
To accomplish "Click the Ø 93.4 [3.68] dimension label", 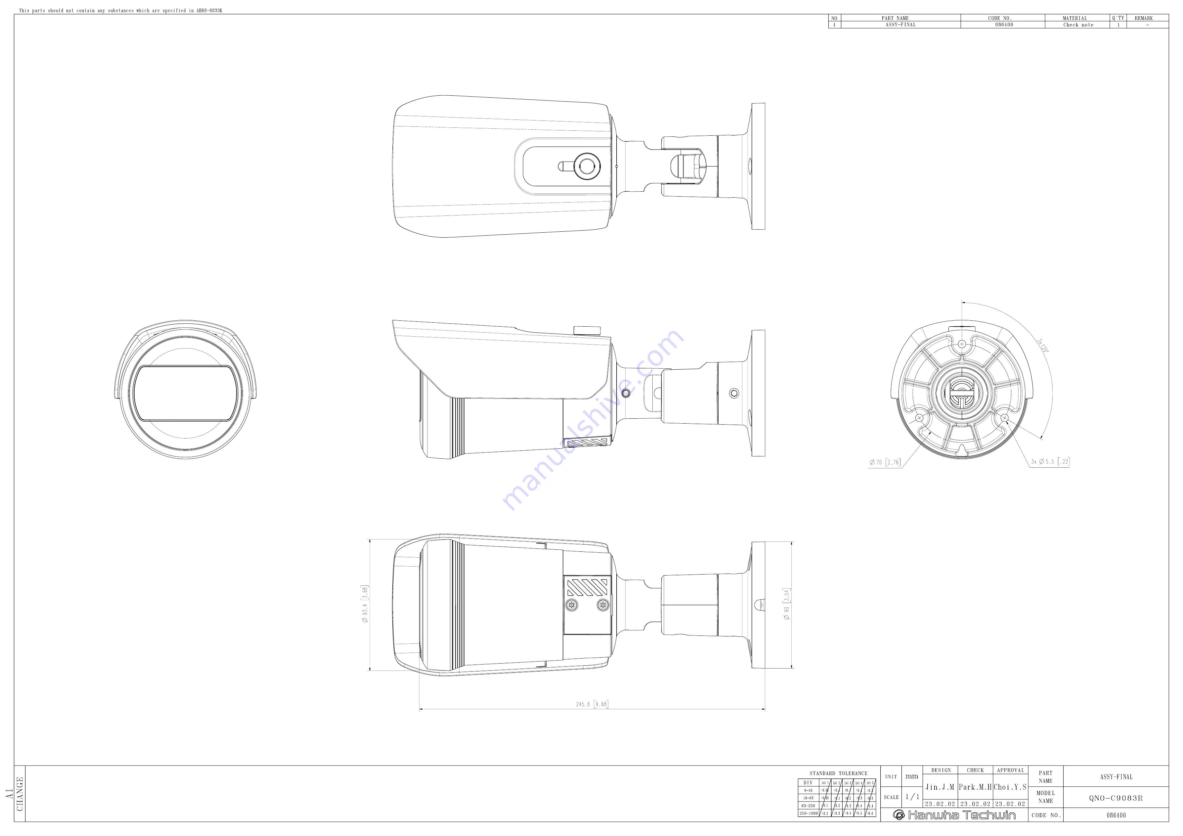I will tap(365, 605).
